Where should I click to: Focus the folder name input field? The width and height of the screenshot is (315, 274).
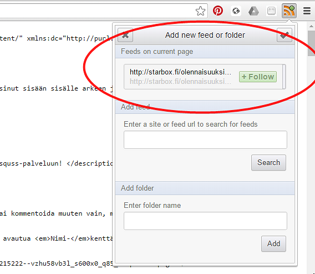205,221
